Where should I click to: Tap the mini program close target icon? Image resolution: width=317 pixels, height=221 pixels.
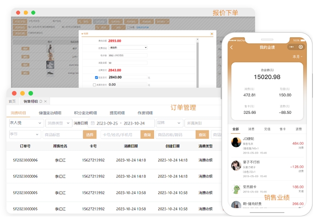click(x=301, y=47)
